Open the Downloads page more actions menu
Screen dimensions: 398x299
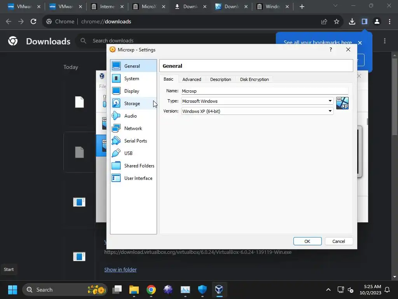(385, 41)
